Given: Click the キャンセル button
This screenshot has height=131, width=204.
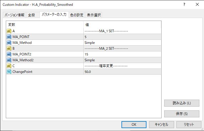Looking at the screenshot, I should (x=161, y=124).
